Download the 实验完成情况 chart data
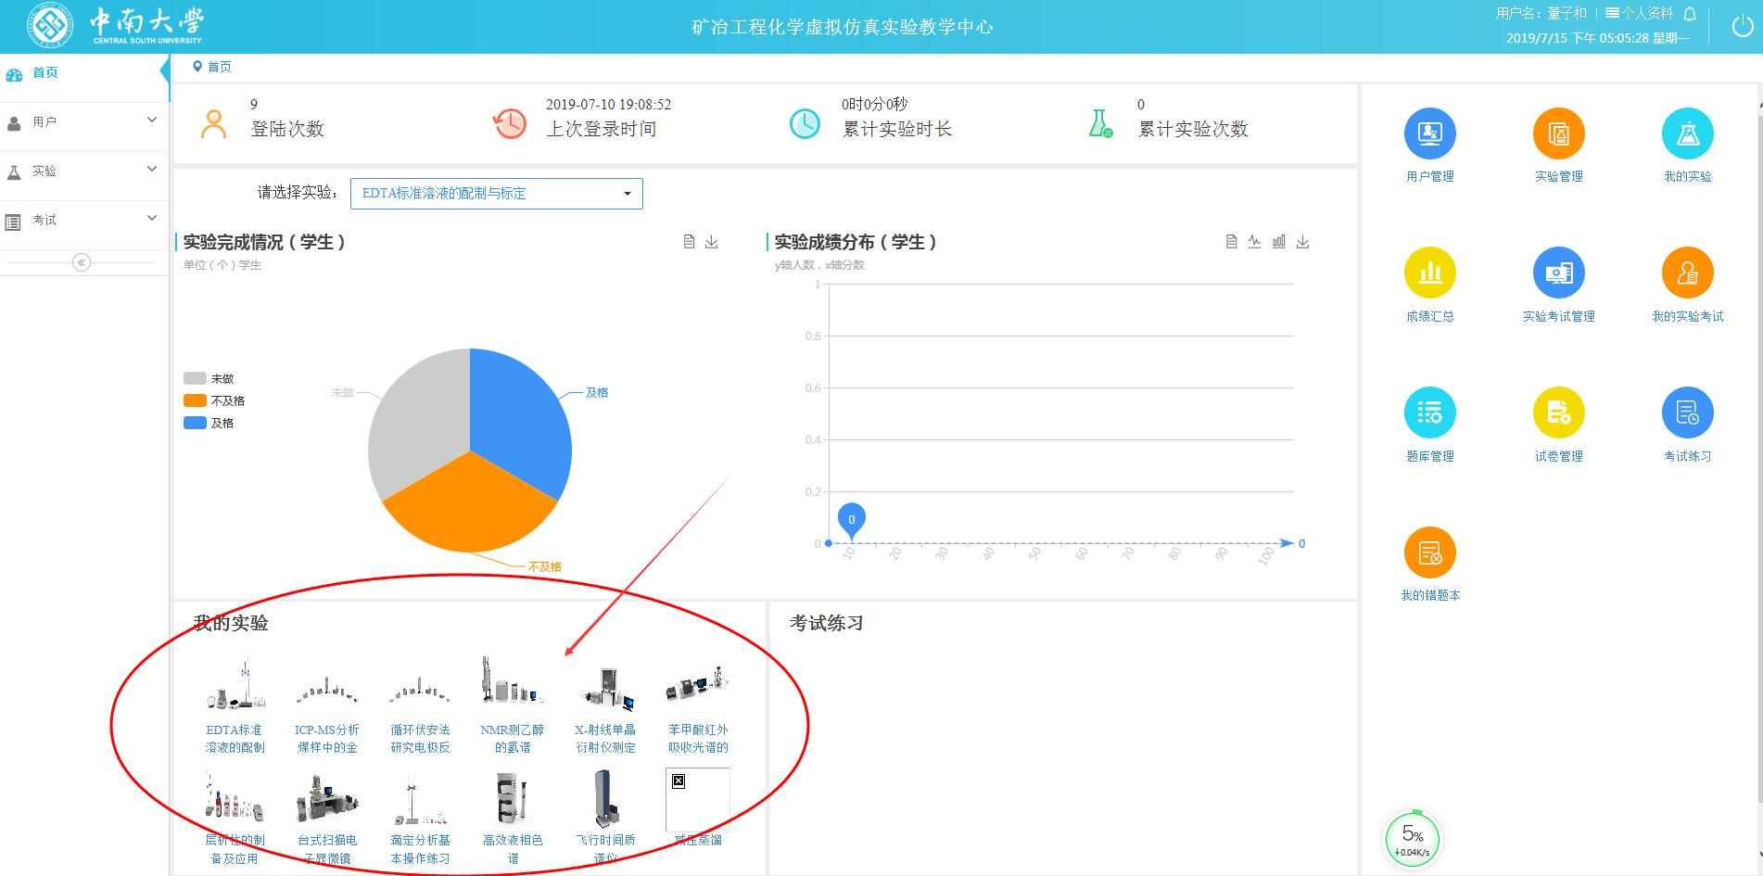Image resolution: width=1763 pixels, height=876 pixels. click(x=712, y=241)
